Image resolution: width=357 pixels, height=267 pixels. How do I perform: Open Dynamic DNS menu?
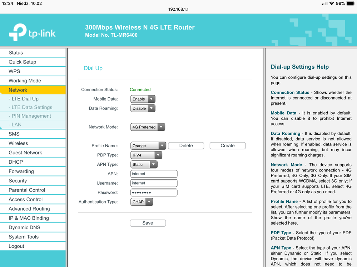tap(33, 227)
